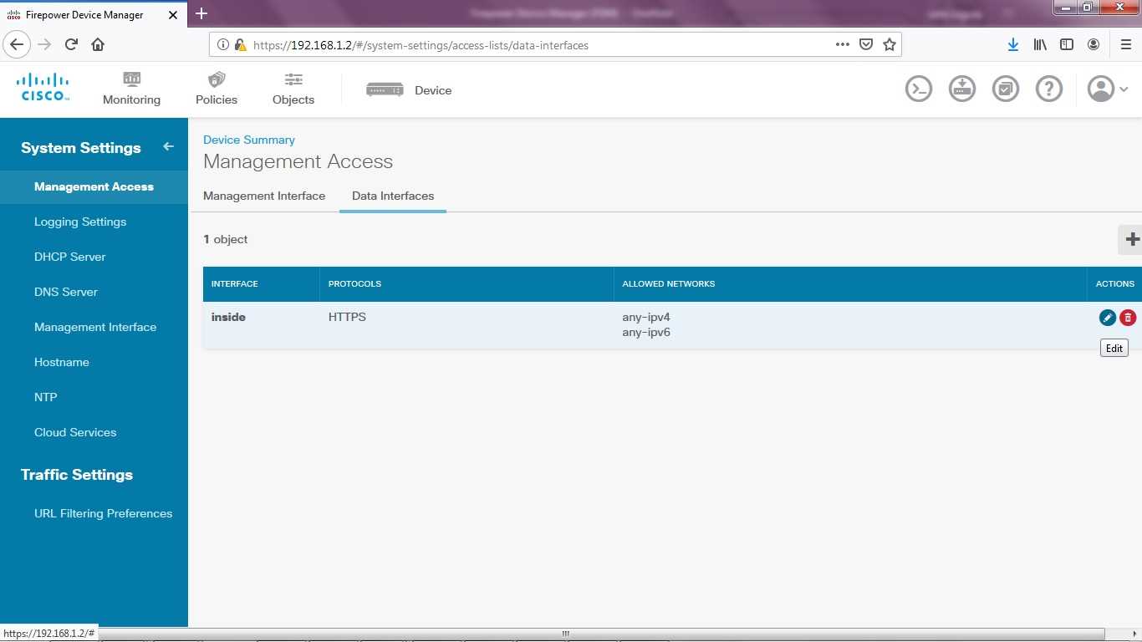Screen dimensions: 1142x642
Task: Open the deploy changes icon
Action: 962,89
